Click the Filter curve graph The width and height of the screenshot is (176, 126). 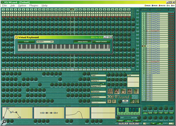(77, 113)
